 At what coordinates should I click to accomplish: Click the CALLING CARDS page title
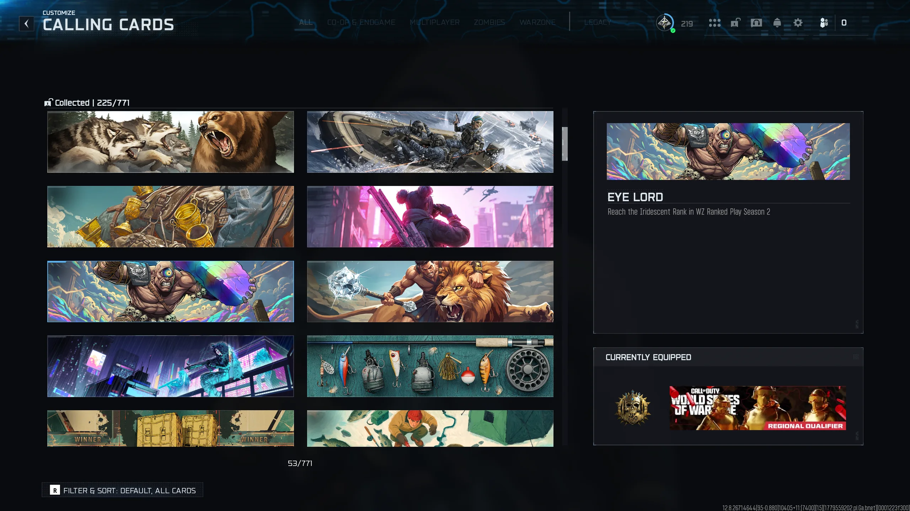(x=108, y=25)
